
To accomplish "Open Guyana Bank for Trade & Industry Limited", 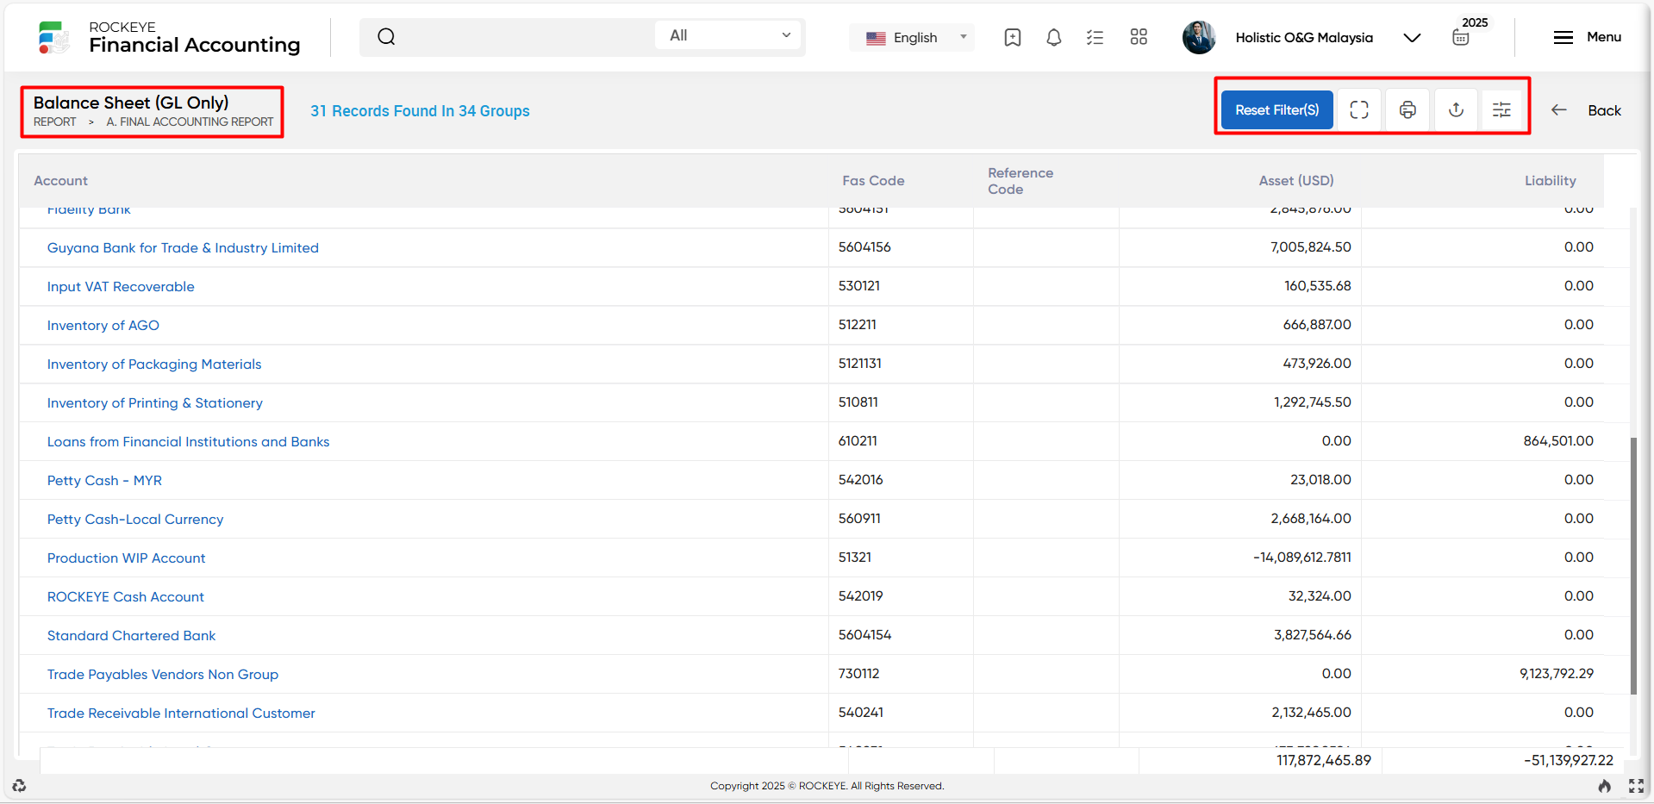I will (183, 248).
